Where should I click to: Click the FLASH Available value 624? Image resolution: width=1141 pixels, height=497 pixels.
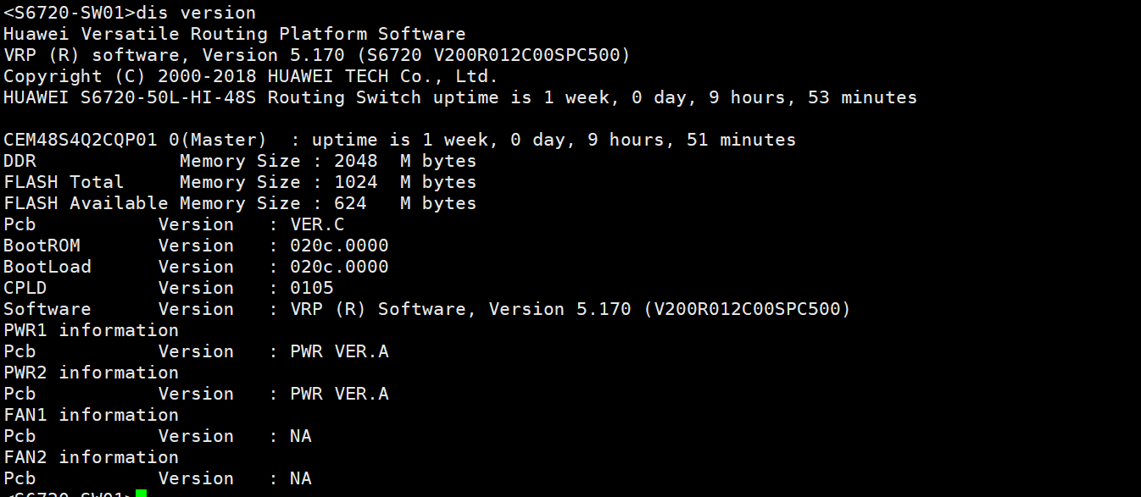pyautogui.click(x=350, y=203)
